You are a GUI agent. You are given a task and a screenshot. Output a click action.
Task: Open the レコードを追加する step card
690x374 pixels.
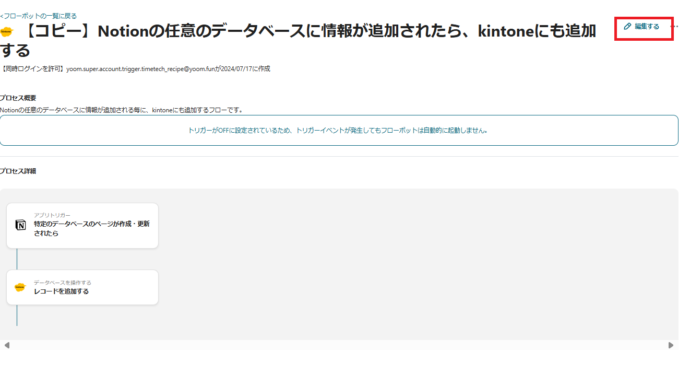tap(82, 287)
